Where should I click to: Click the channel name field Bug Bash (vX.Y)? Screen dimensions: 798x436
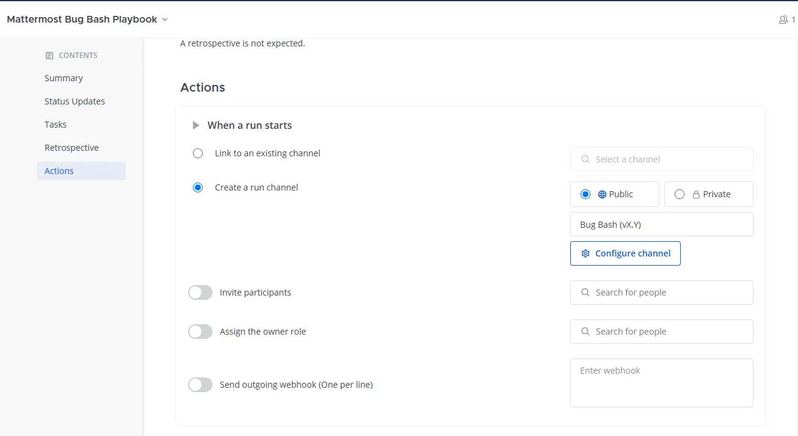(x=662, y=224)
